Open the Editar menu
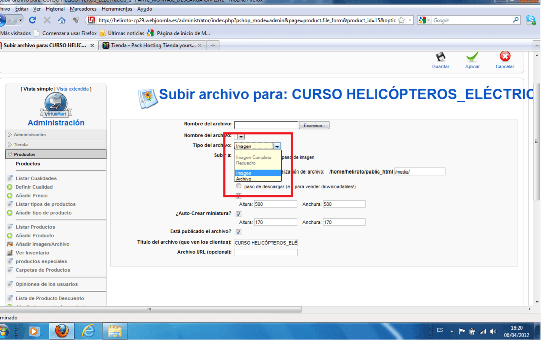Screen dimensions: 551x345 (x=22, y=9)
